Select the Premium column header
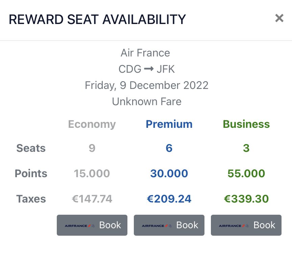Viewport: 292px width, 258px height. pyautogui.click(x=169, y=124)
